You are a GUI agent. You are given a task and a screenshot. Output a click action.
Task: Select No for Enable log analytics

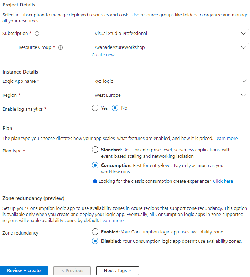coord(115,108)
